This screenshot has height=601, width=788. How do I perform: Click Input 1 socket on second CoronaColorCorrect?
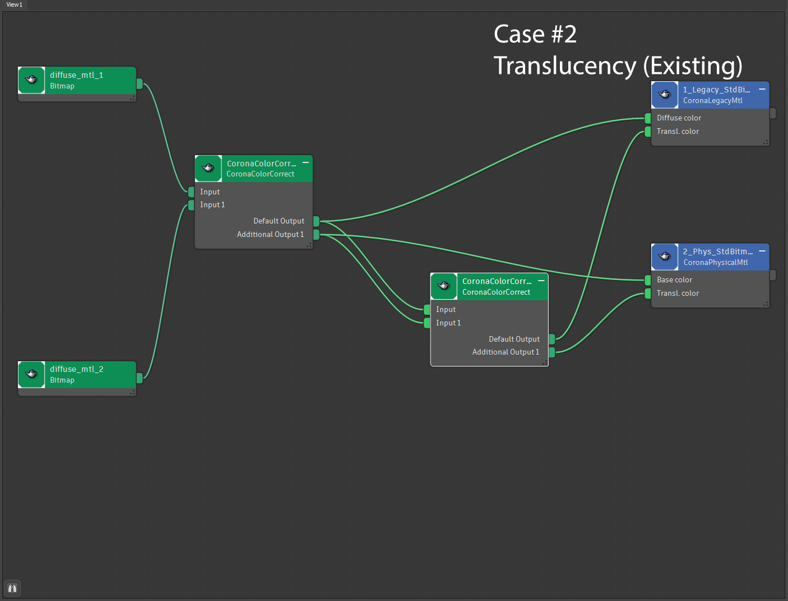click(x=427, y=323)
